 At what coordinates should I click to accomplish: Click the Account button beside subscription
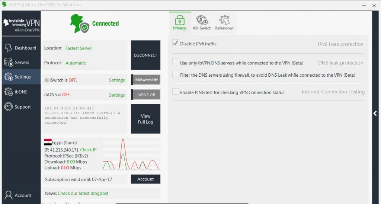145,179
